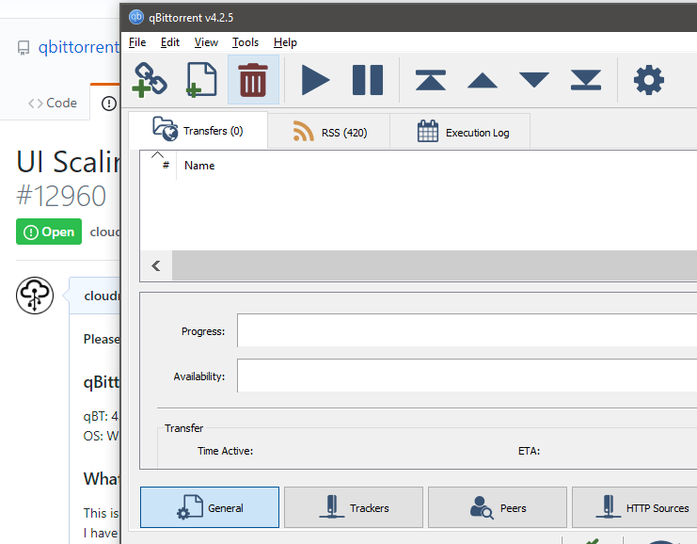Open the View menu

pyautogui.click(x=206, y=42)
